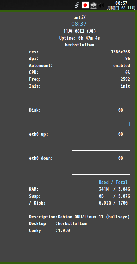The width and height of the screenshot is (137, 264).
Task: Click the Swap: label
Action: coord(35,196)
